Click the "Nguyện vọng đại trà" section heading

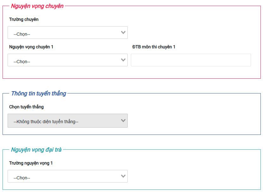[x=36, y=150]
